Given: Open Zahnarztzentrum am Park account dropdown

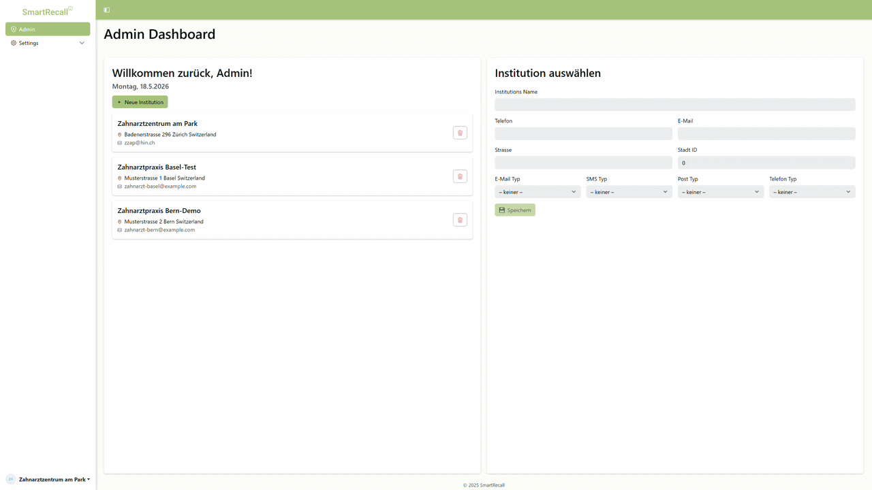Looking at the screenshot, I should [54, 479].
